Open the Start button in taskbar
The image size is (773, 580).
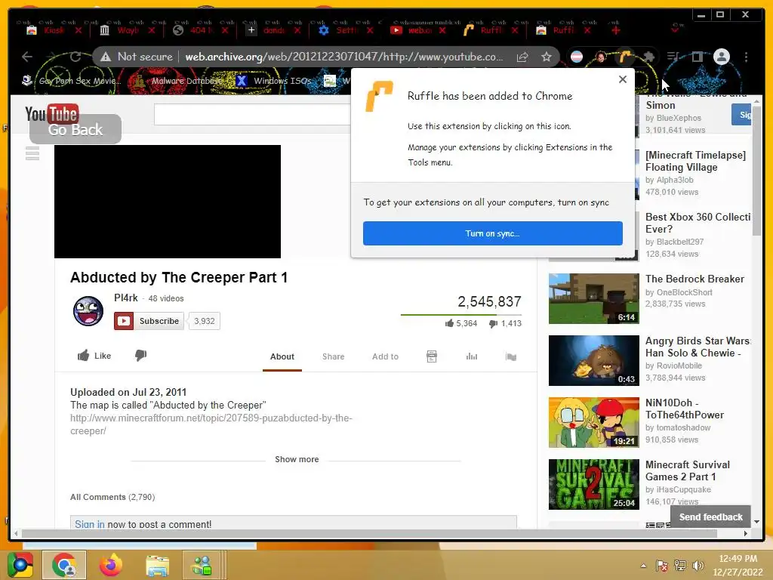coord(20,565)
